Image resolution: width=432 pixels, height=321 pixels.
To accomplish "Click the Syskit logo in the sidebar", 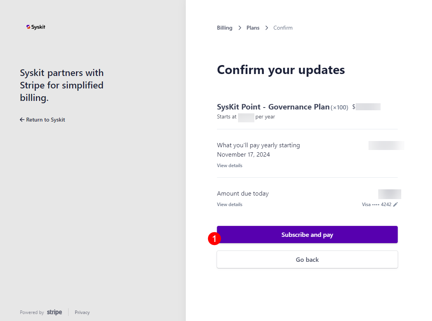I will point(35,27).
